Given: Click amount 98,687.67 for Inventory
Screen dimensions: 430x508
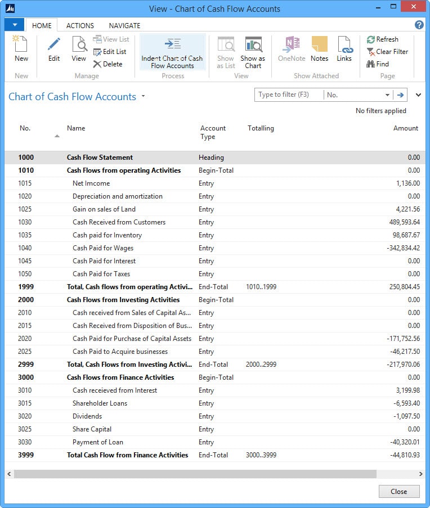Looking at the screenshot, I should [406, 235].
